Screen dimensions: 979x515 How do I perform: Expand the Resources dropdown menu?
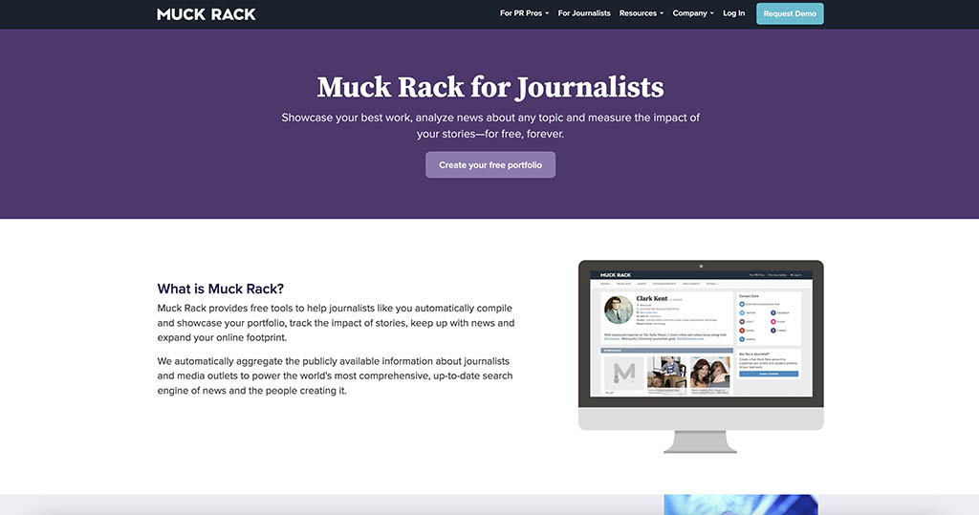click(642, 13)
